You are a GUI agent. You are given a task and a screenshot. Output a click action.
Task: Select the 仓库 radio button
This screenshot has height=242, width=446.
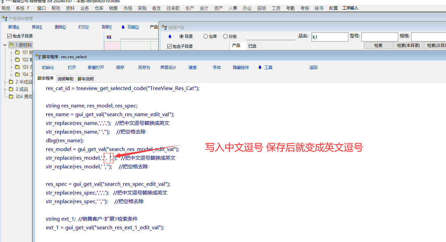205,36
